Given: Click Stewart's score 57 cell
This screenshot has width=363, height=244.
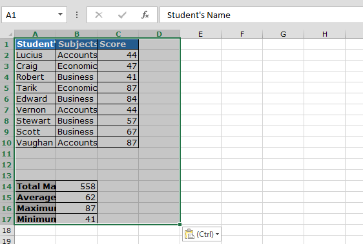Looking at the screenshot, I should 118,121.
